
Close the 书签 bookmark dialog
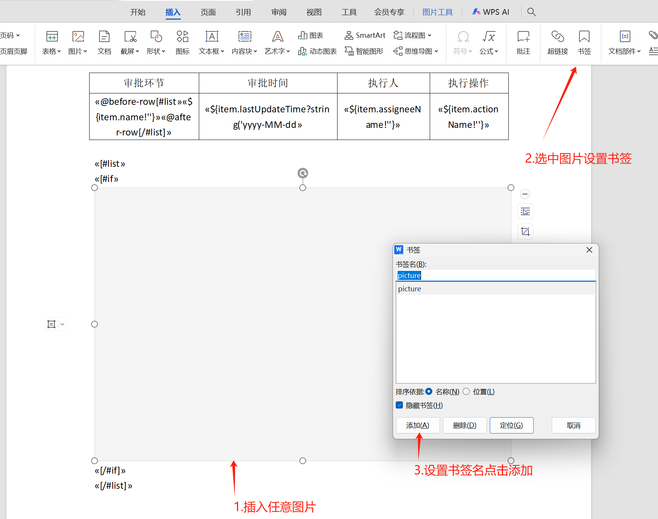click(x=589, y=250)
